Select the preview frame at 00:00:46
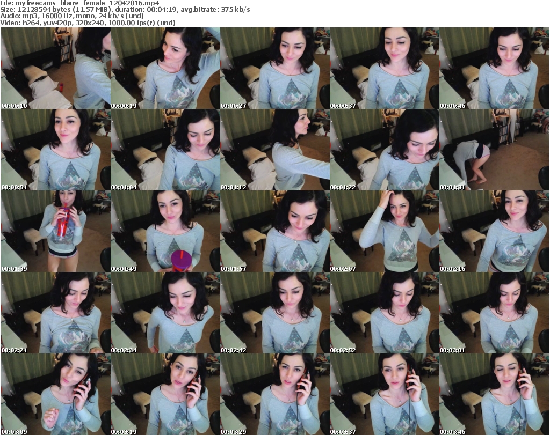 tap(494, 68)
